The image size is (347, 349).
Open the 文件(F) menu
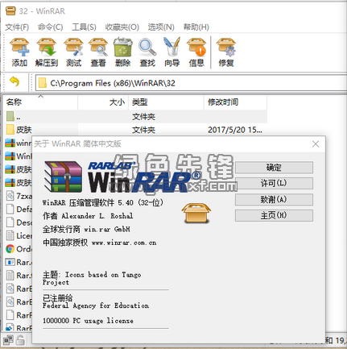17,27
